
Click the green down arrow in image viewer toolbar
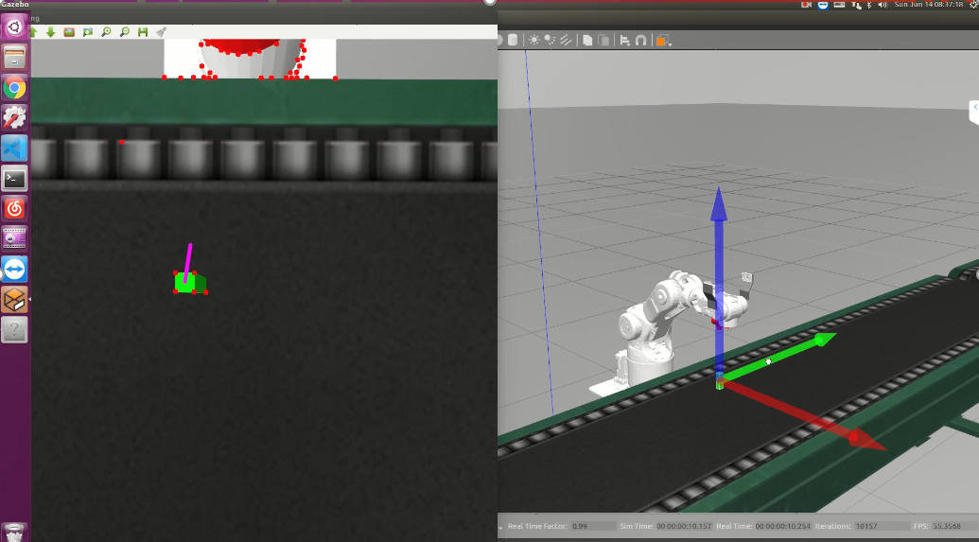(50, 32)
